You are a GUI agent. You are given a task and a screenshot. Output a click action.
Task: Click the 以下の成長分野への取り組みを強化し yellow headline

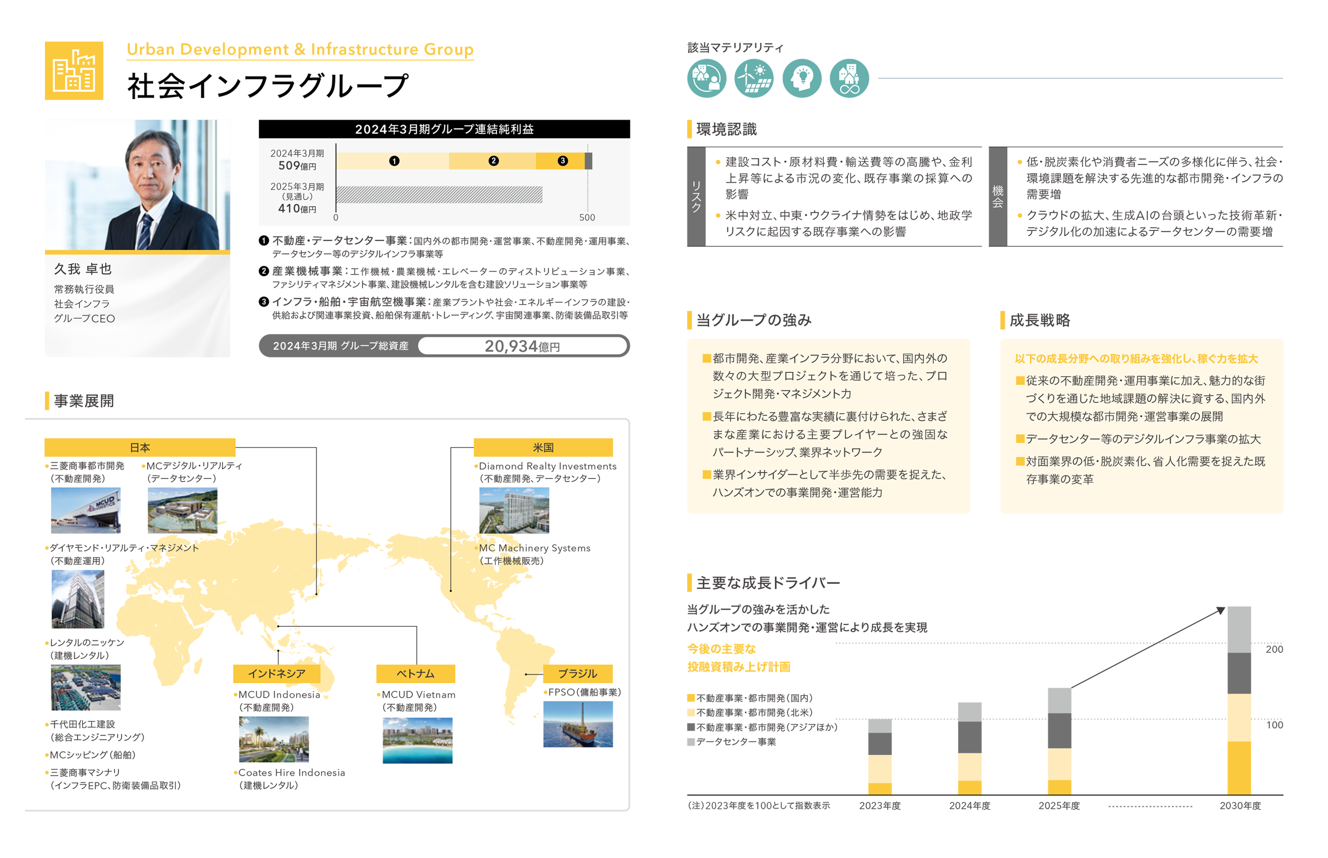[1136, 359]
